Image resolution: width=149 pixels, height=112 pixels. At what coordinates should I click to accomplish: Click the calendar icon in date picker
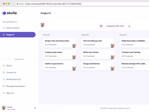(101, 26)
